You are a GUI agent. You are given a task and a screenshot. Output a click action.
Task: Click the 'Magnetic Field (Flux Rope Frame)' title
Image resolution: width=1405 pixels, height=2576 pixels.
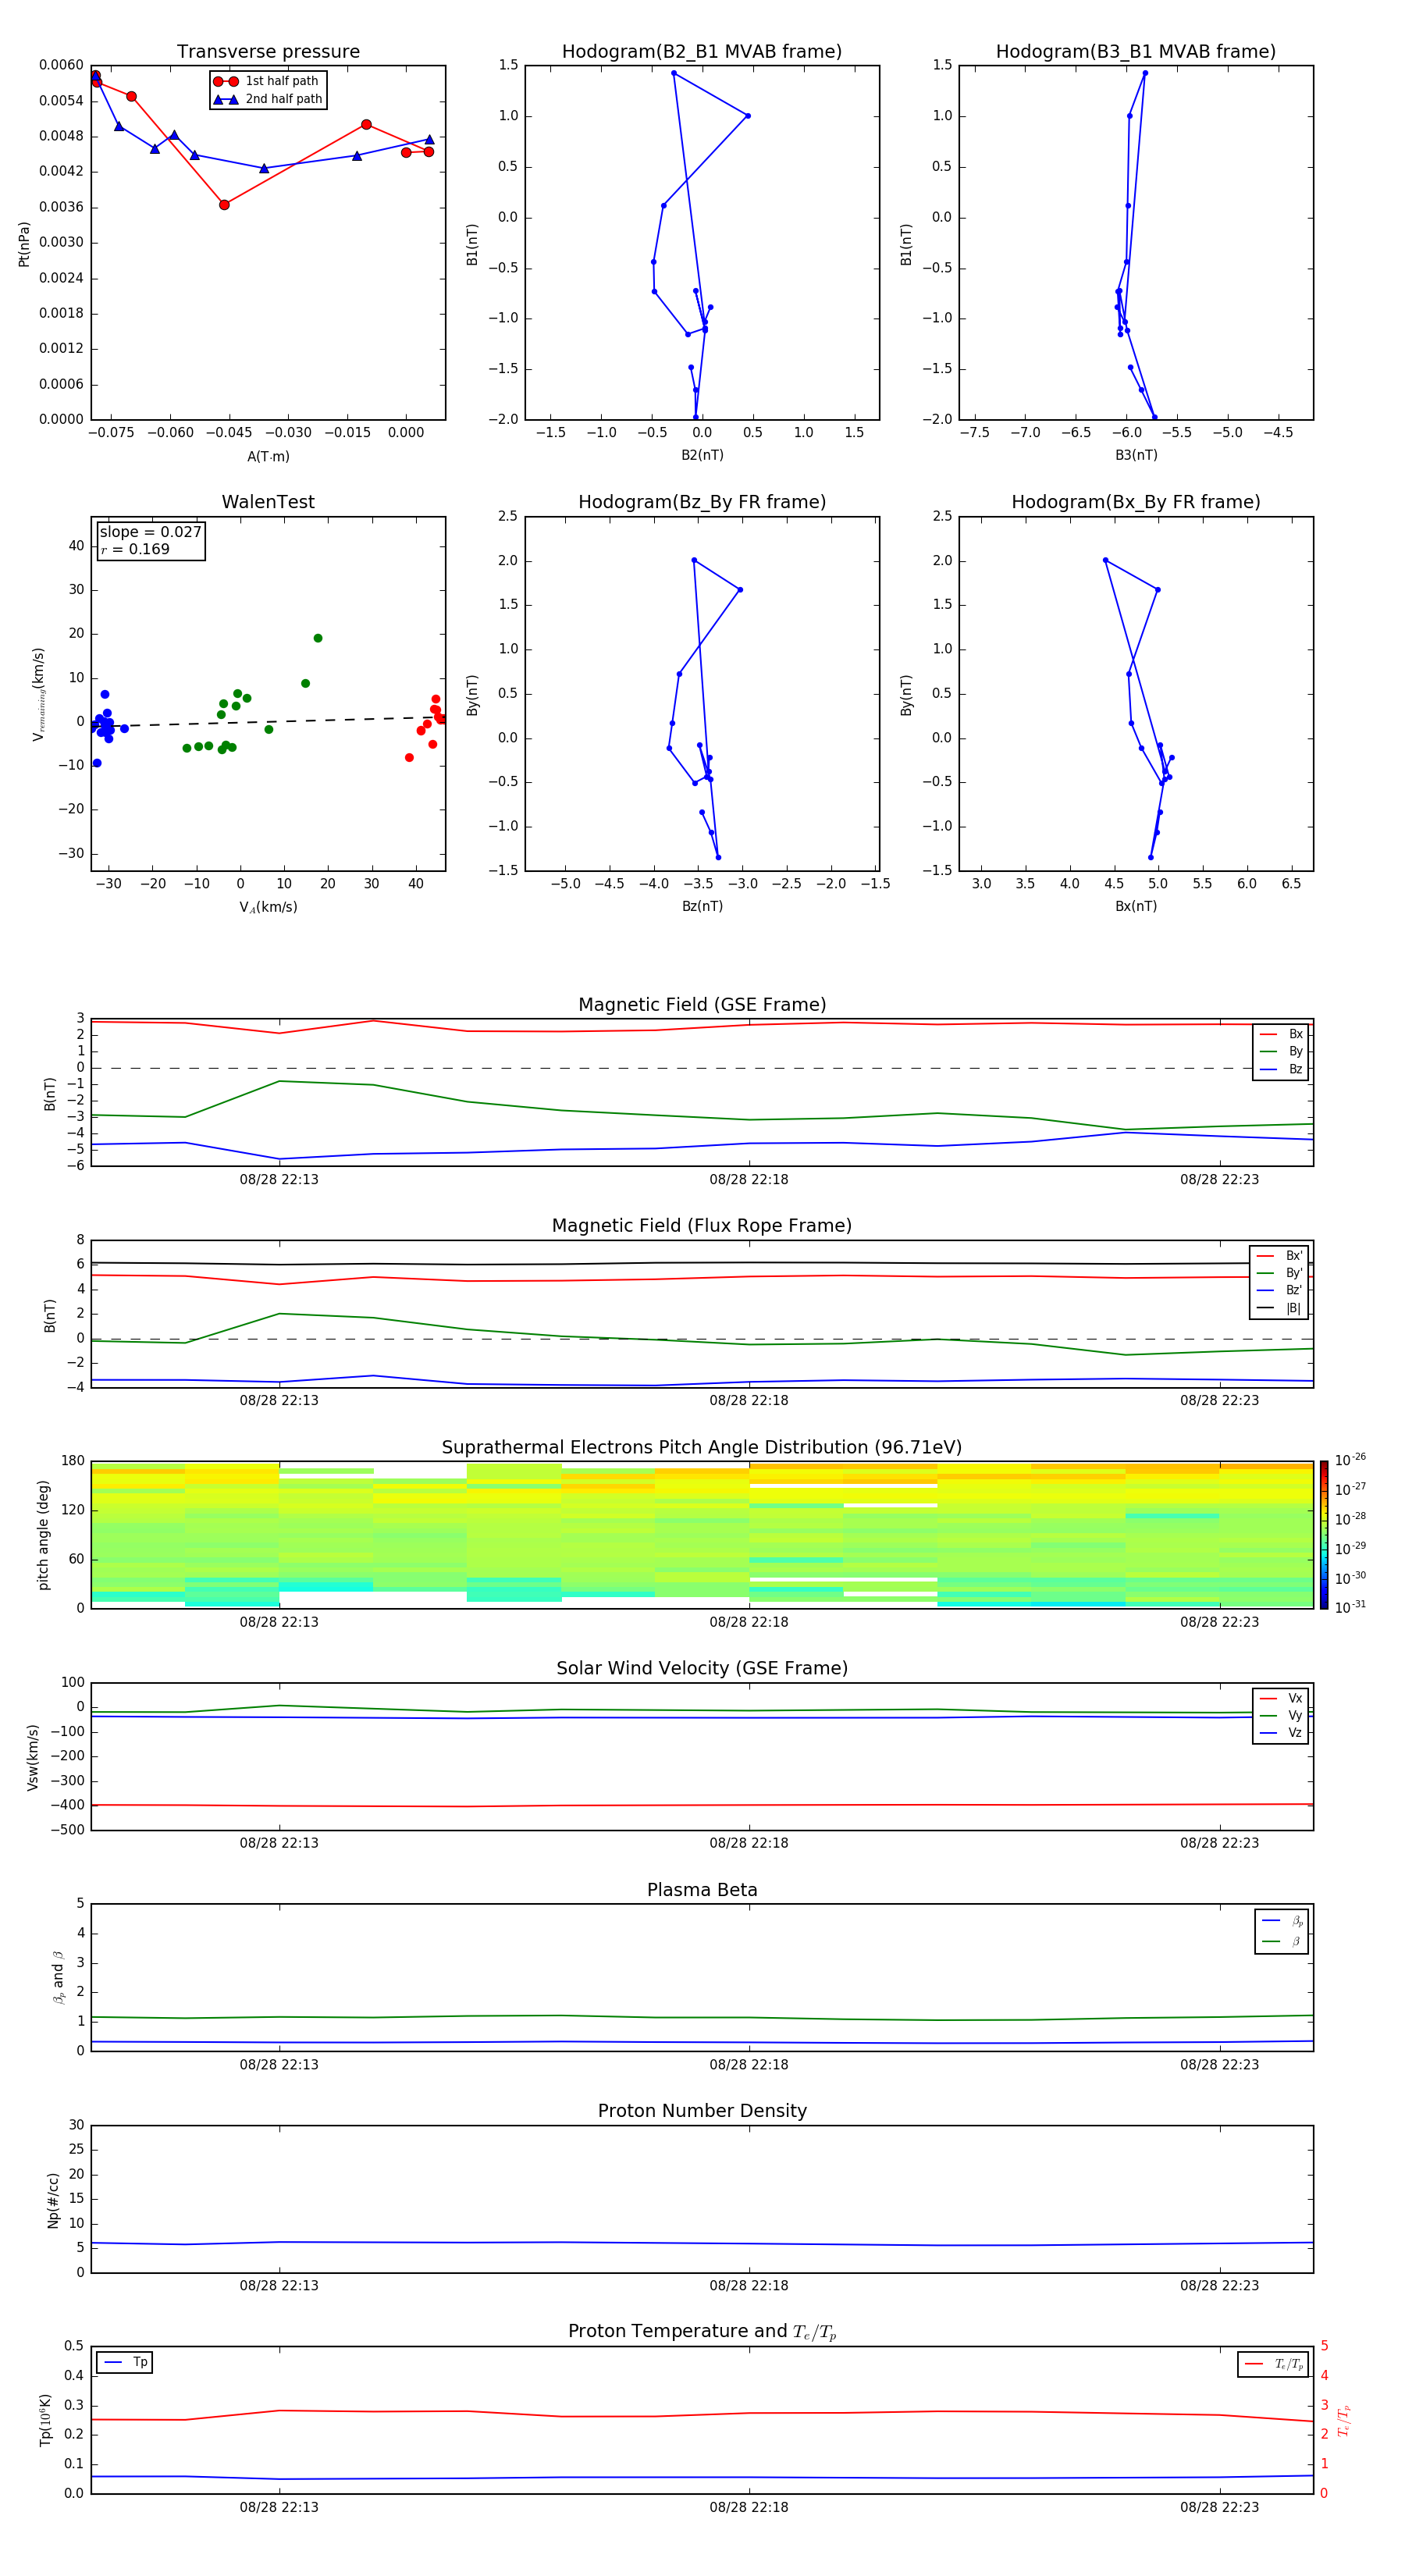[702, 1226]
